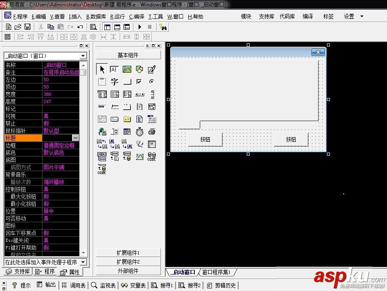Click the New file toolbar icon
The height and width of the screenshot is (291, 387).
9,27
